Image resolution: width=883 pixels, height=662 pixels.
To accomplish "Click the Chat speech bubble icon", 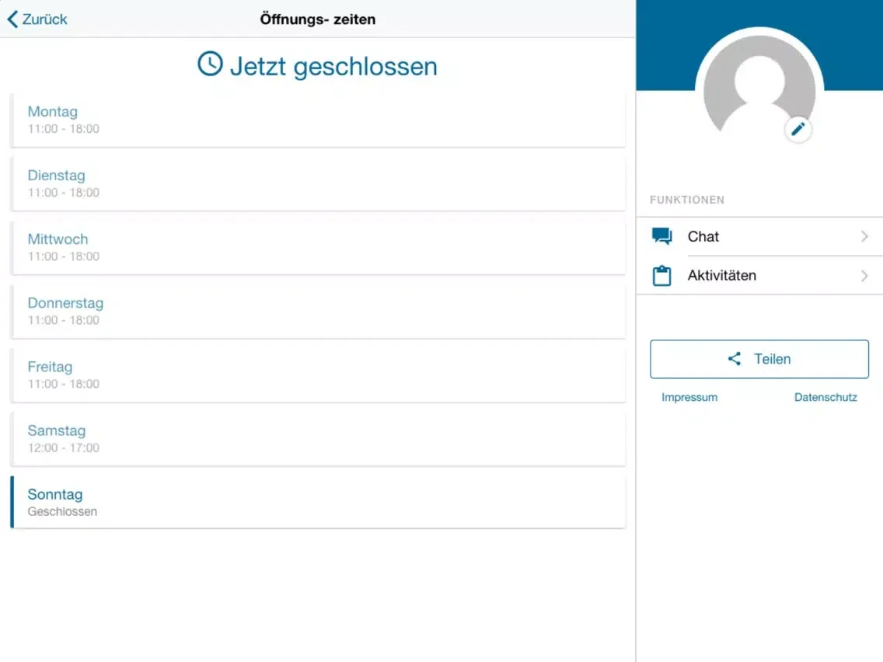I will (661, 237).
